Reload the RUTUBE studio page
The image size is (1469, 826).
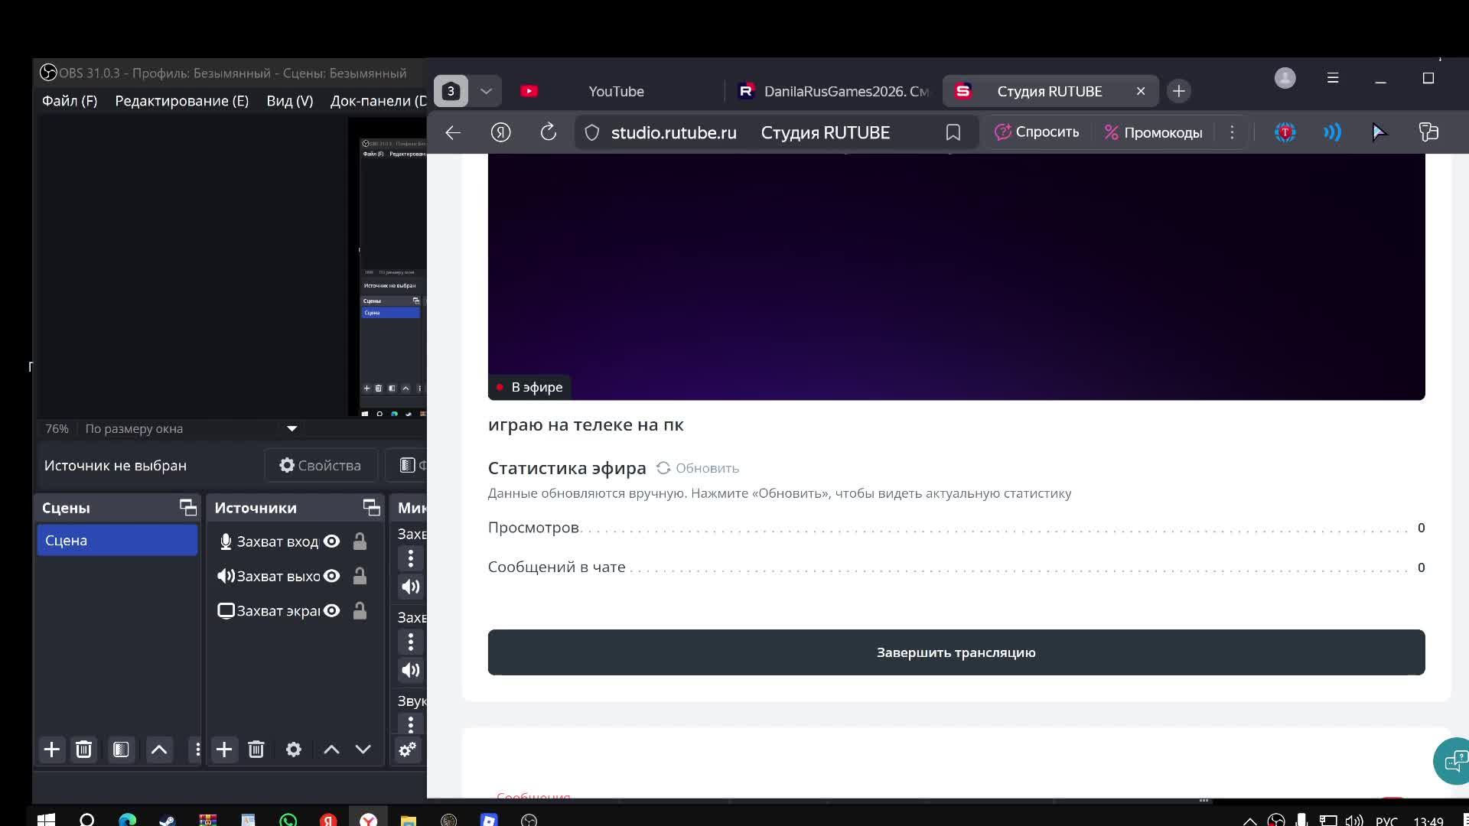coord(549,132)
